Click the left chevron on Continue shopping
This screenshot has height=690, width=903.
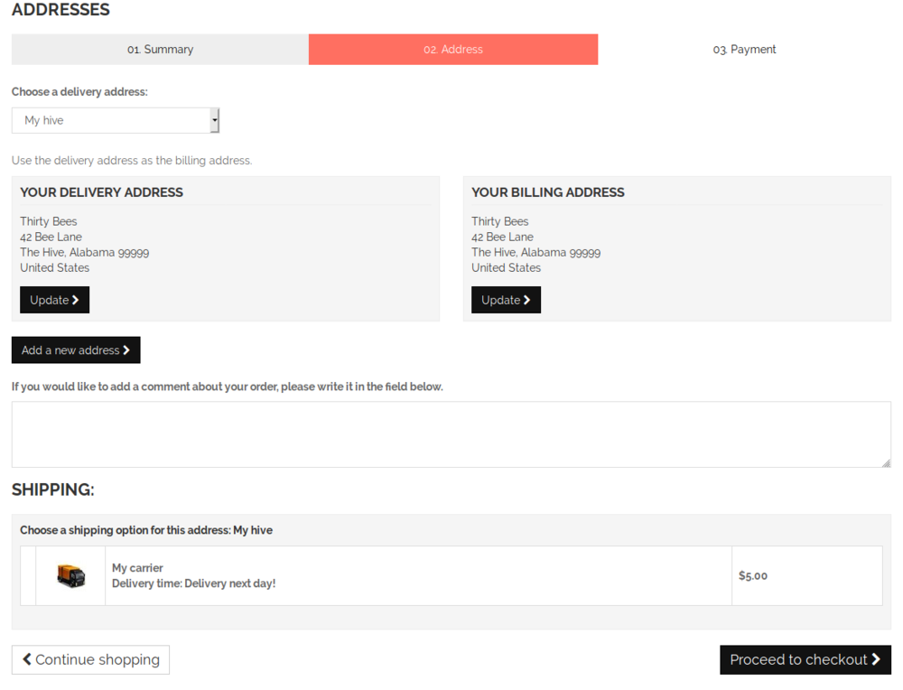(29, 659)
